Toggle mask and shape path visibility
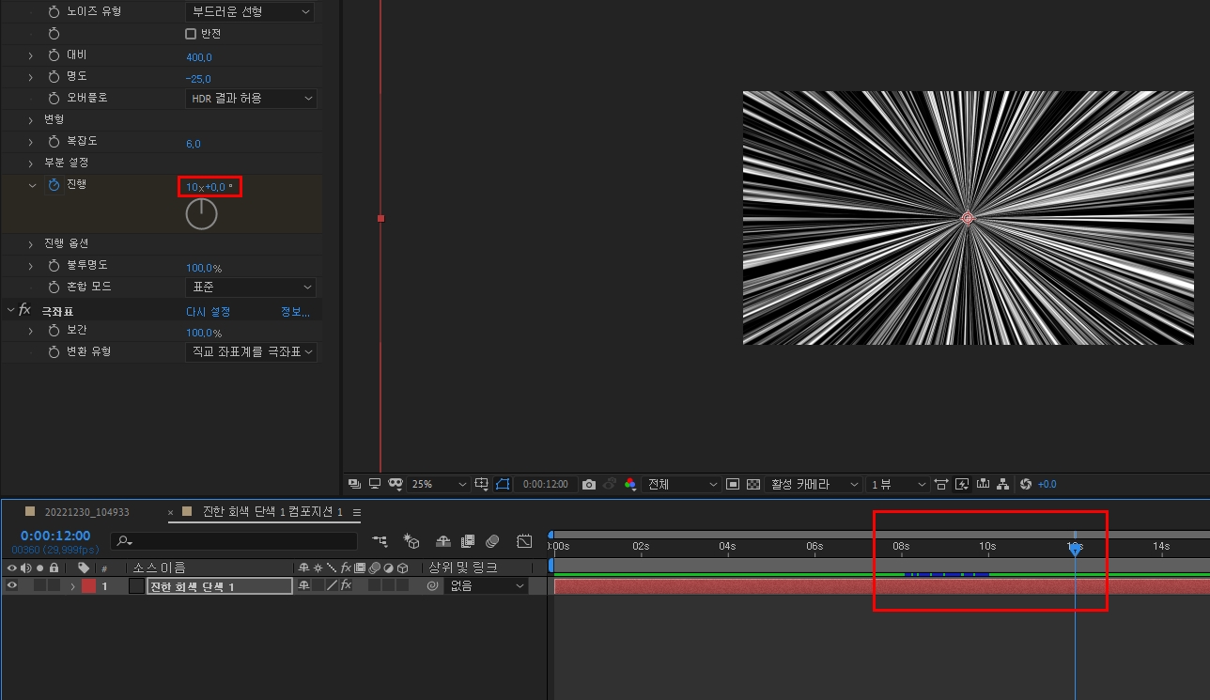The width and height of the screenshot is (1210, 700). tap(503, 484)
